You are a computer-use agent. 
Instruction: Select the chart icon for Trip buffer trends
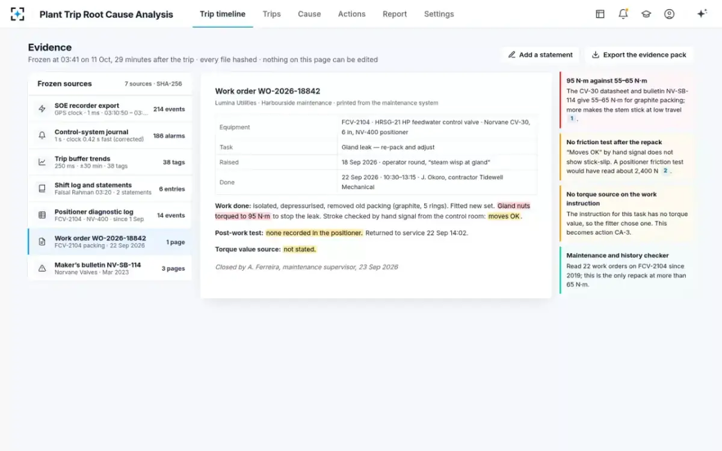42,162
